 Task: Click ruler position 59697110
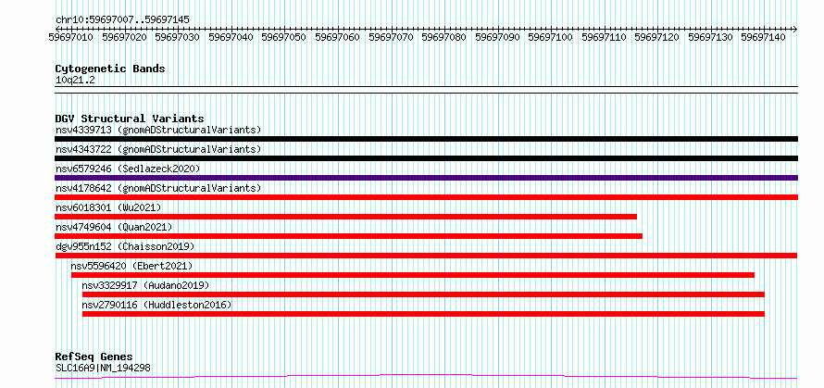(x=605, y=37)
